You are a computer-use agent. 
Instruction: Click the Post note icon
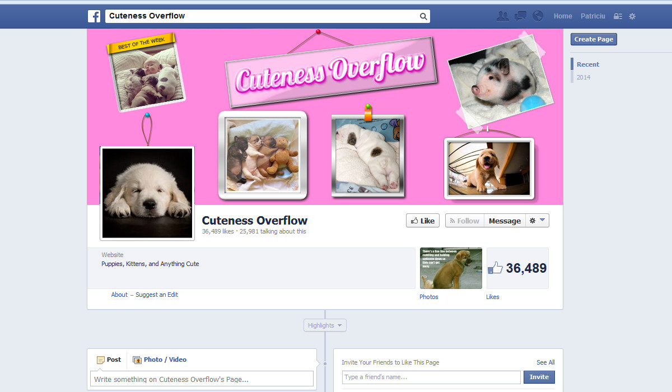[x=101, y=360]
